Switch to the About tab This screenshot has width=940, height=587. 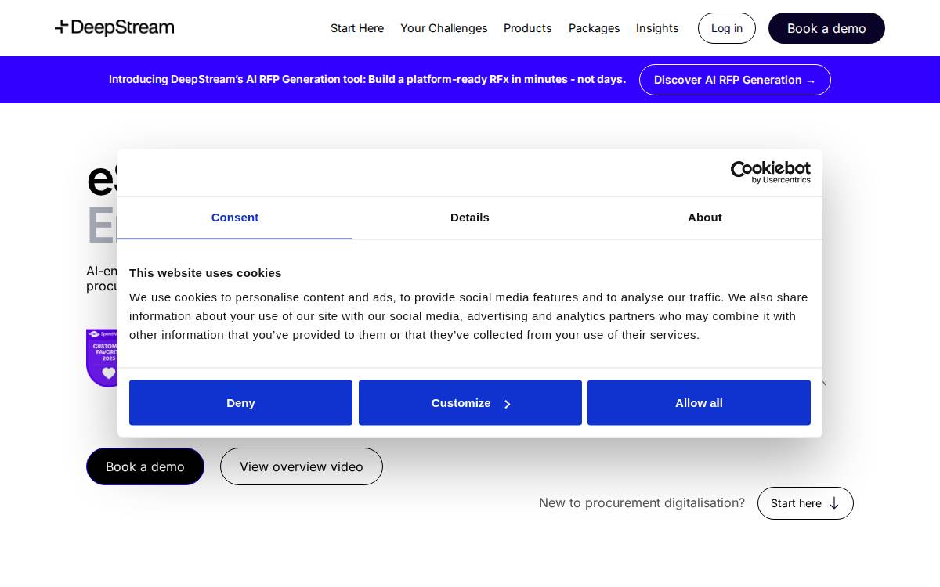705,218
